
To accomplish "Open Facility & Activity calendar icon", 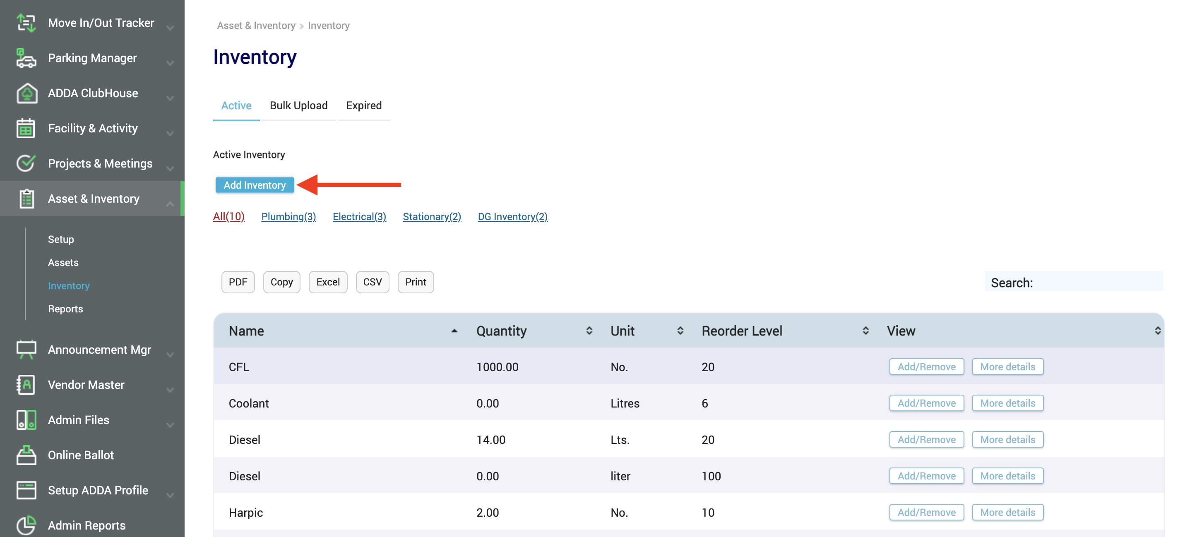I will pyautogui.click(x=26, y=128).
